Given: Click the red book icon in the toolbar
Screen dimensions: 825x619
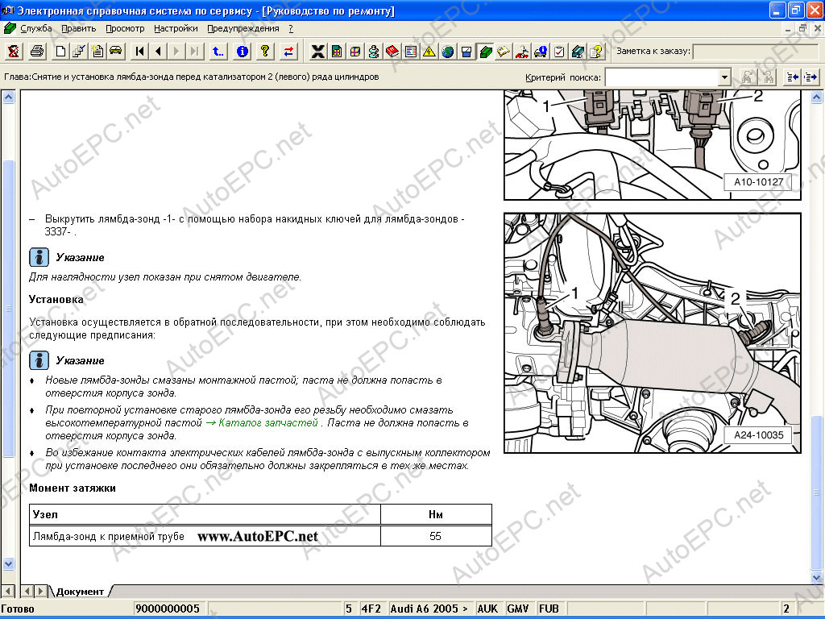Looking at the screenshot, I should (392, 52).
